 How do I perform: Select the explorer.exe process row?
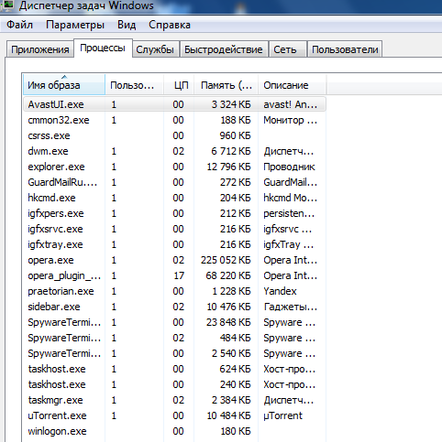(174, 167)
